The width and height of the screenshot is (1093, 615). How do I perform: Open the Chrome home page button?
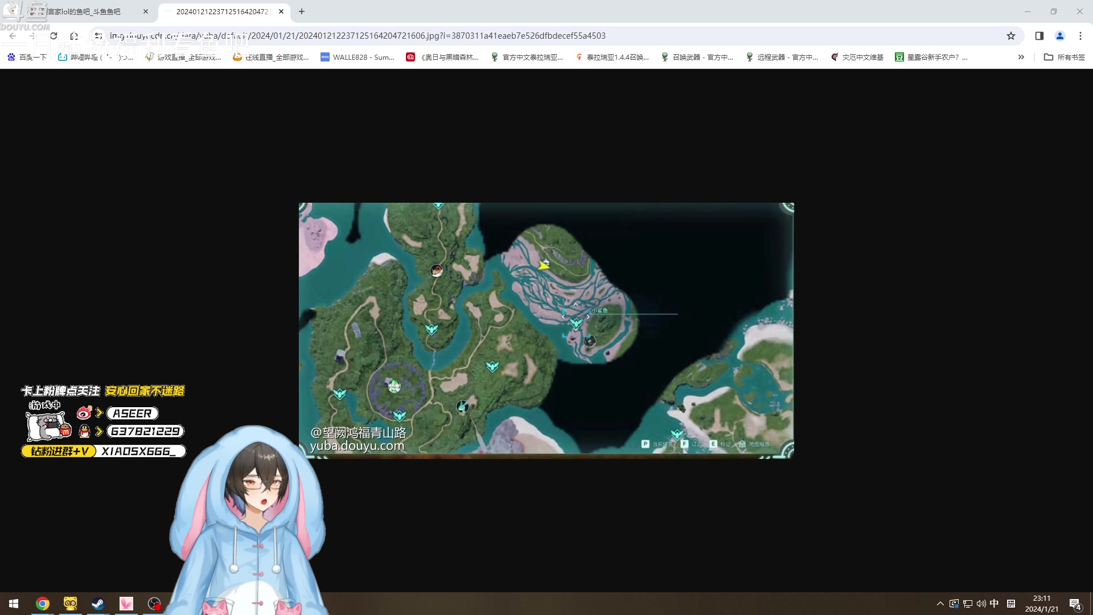coord(74,36)
